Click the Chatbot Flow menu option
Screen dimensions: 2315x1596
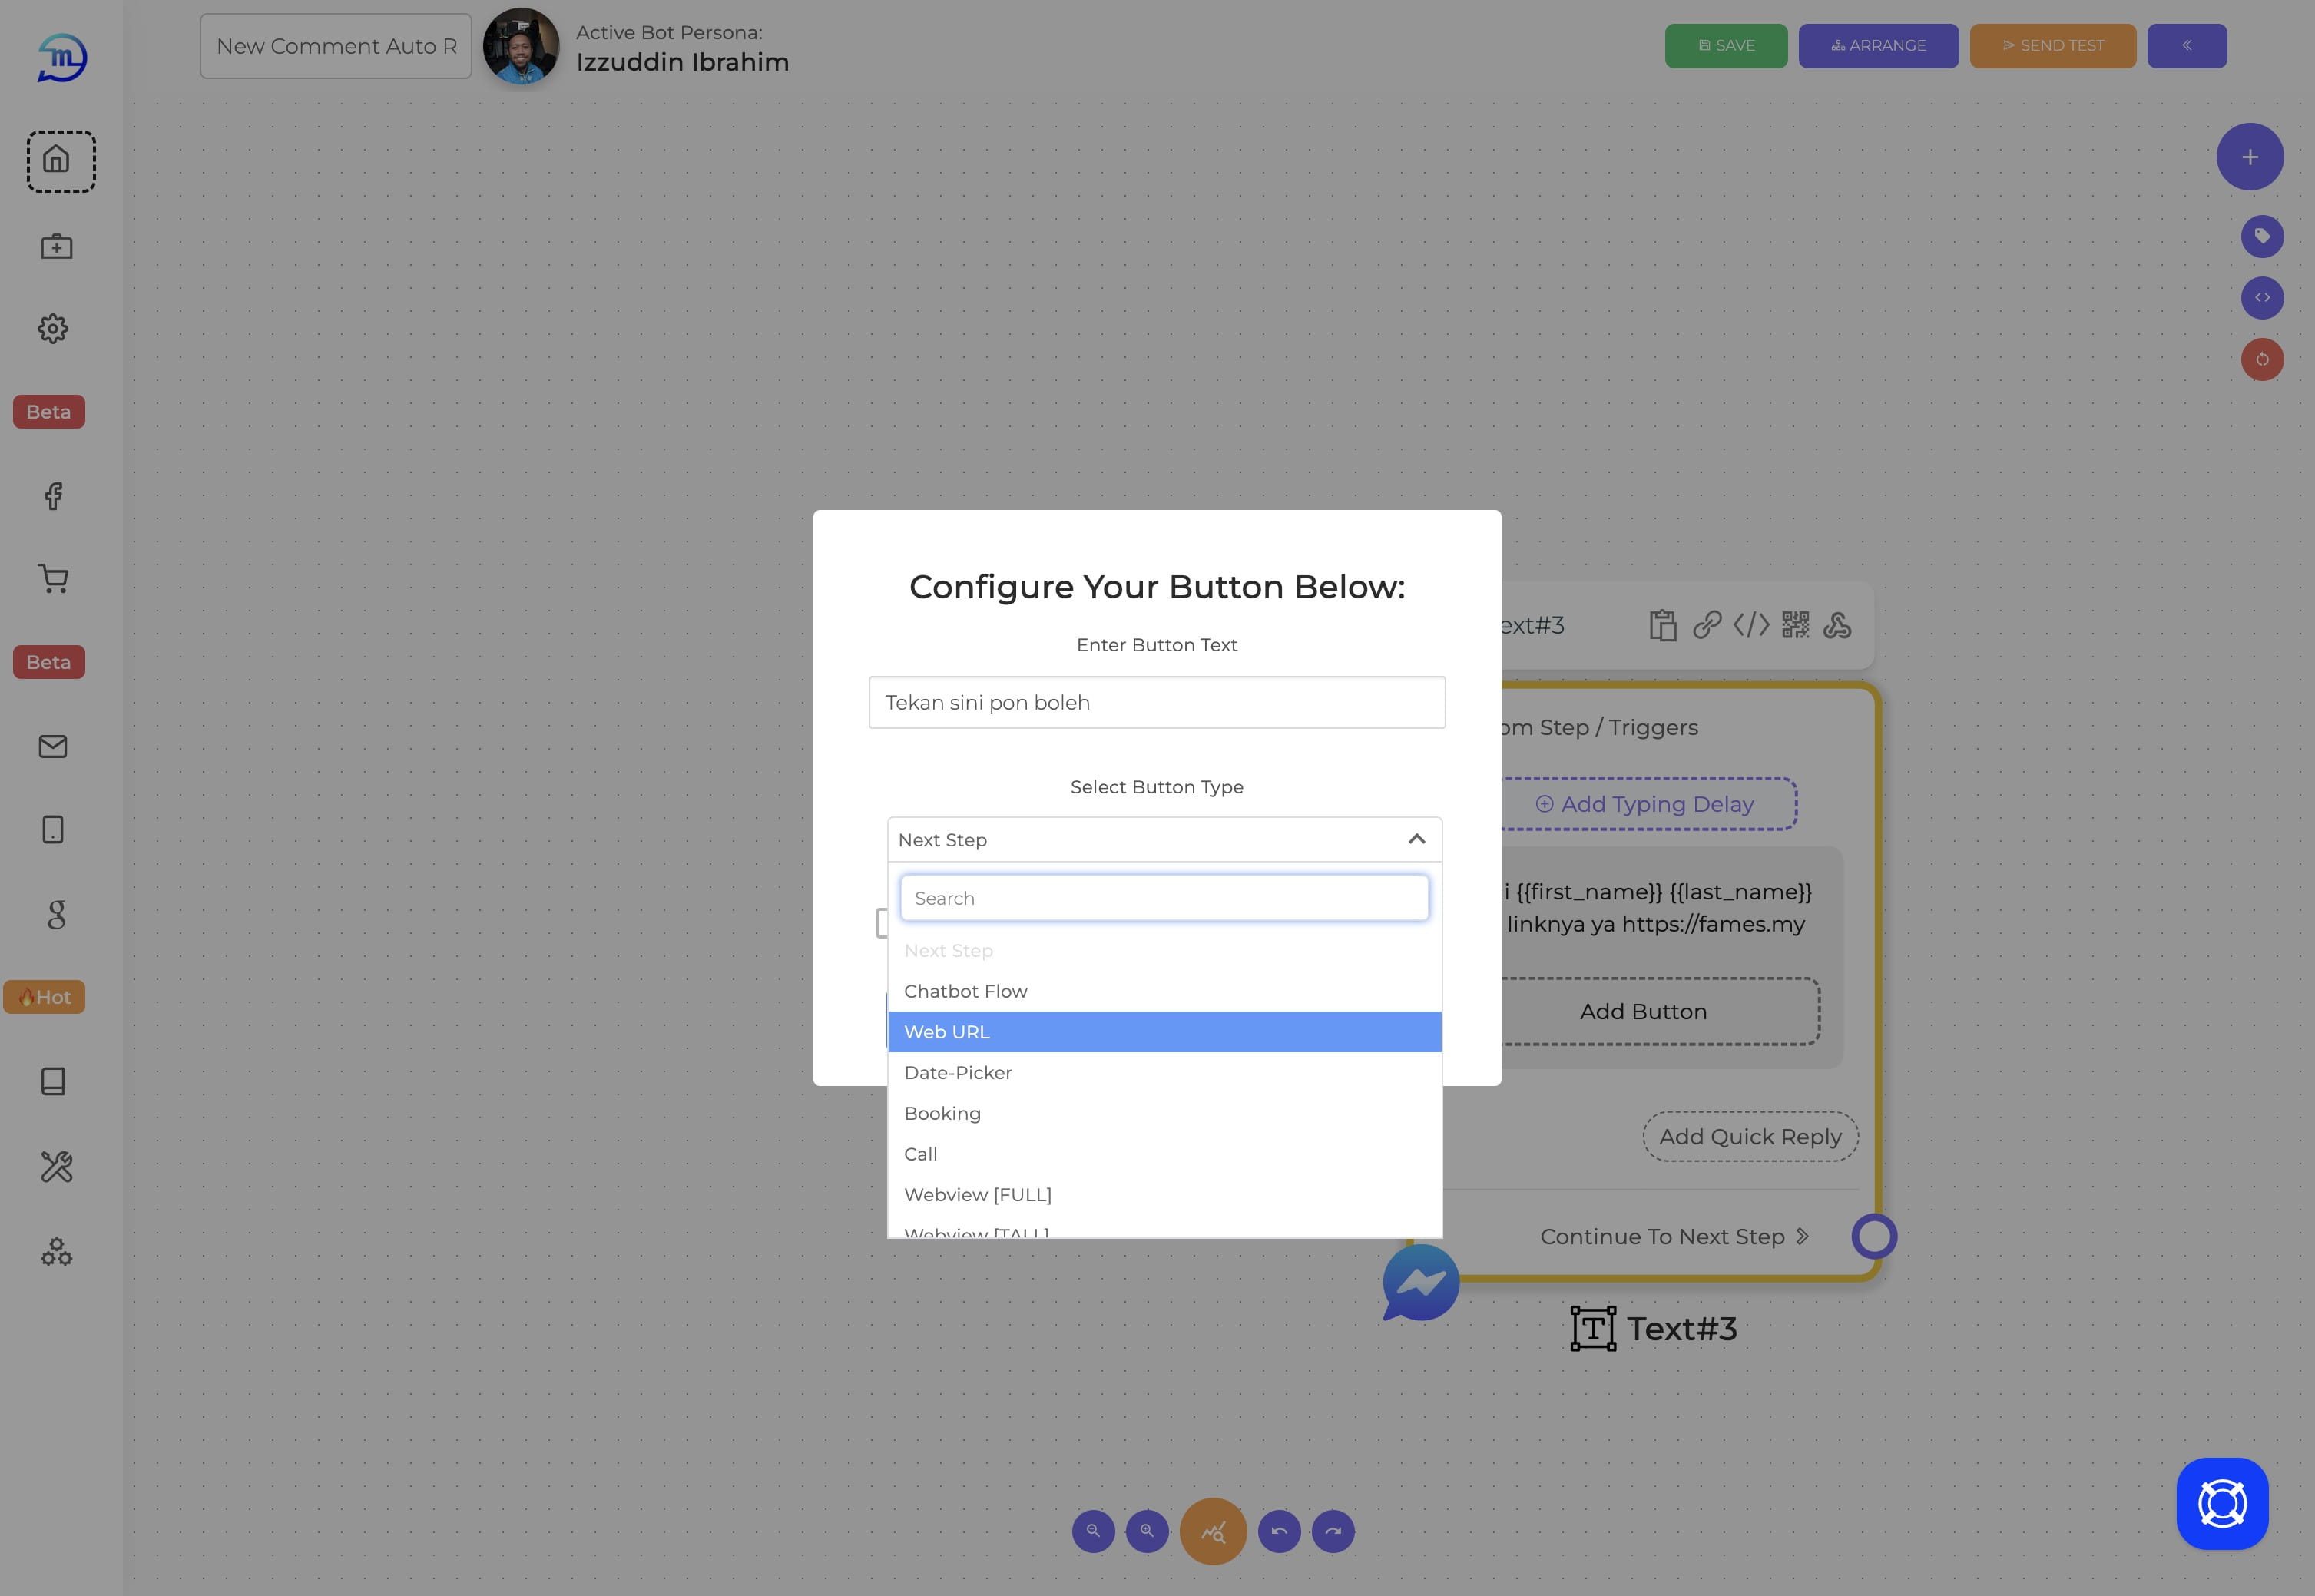1163,991
